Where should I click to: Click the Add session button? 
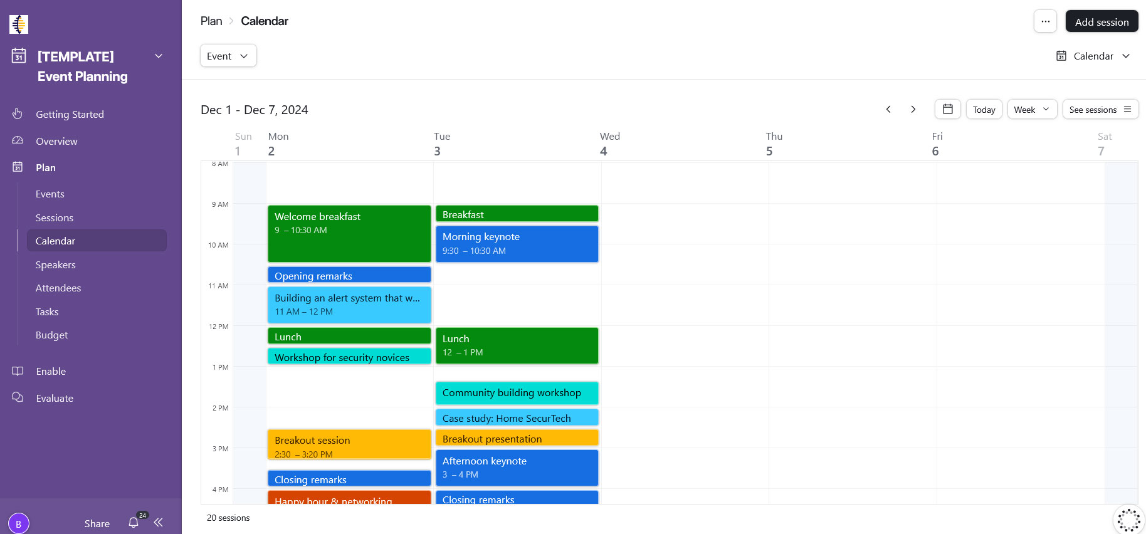pos(1101,21)
